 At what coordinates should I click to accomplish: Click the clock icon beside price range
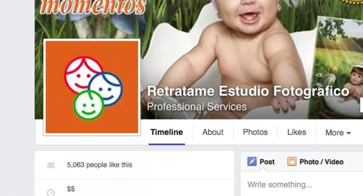[x=51, y=192]
